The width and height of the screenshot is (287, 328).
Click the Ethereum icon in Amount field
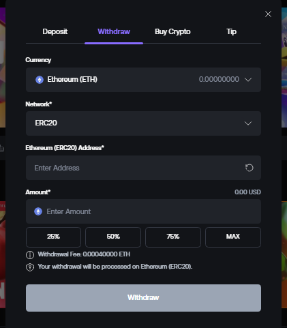coord(38,211)
